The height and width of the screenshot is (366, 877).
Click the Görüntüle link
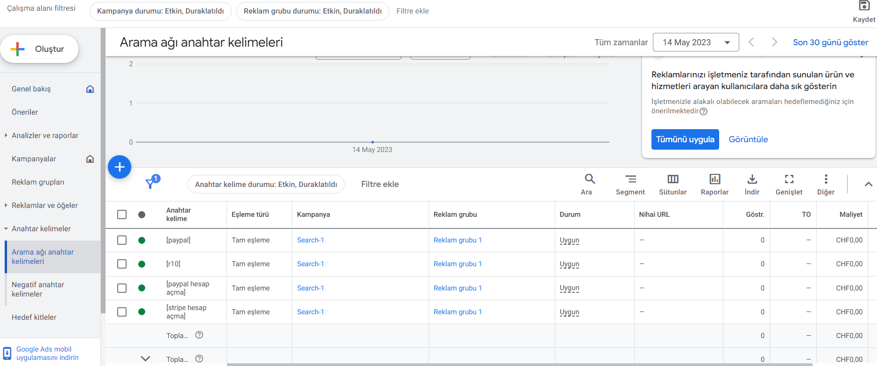748,139
